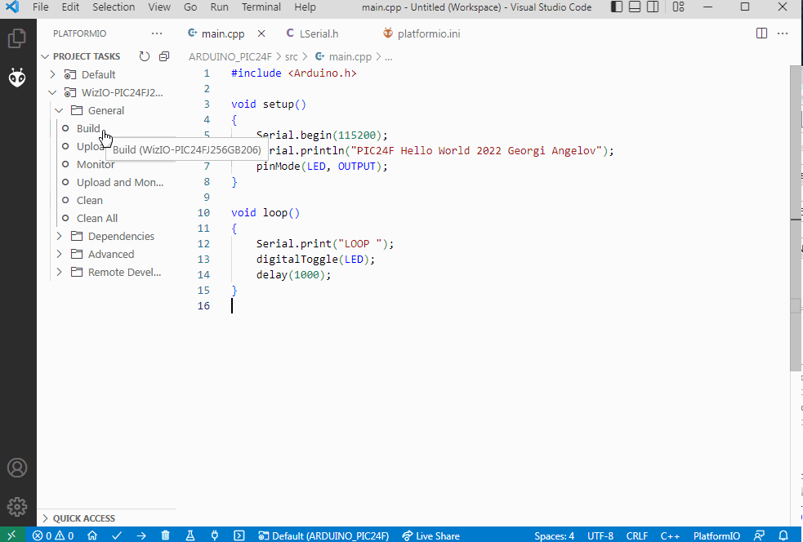Open PlatformIO Serial Monitor plug icon

tap(215, 535)
